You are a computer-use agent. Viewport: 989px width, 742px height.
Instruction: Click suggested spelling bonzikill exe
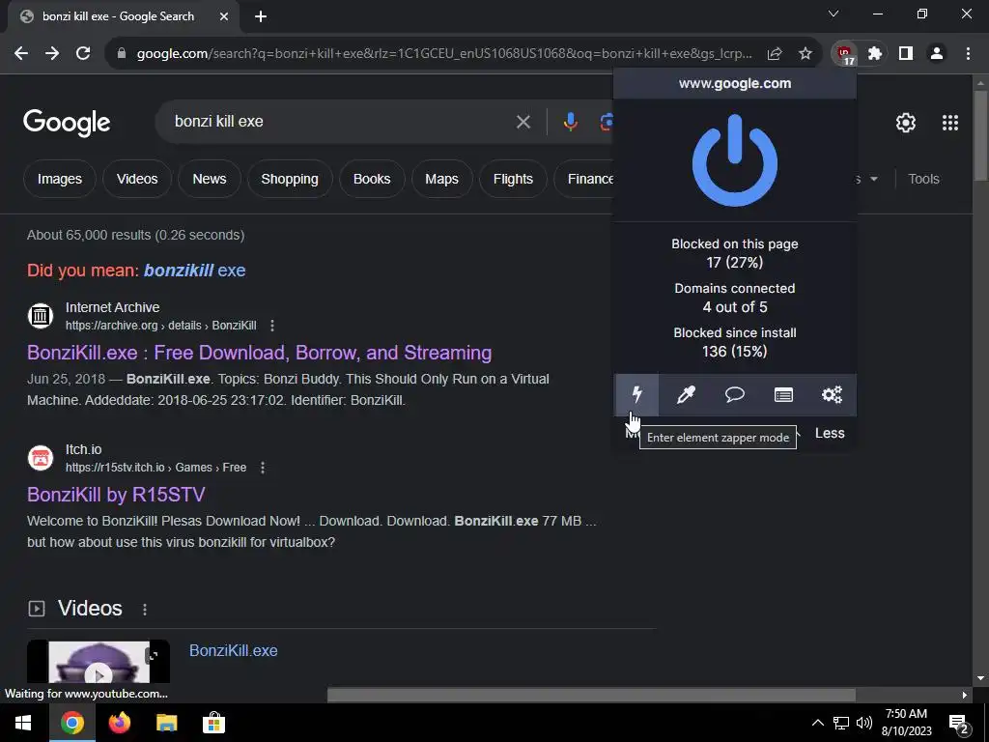(194, 271)
